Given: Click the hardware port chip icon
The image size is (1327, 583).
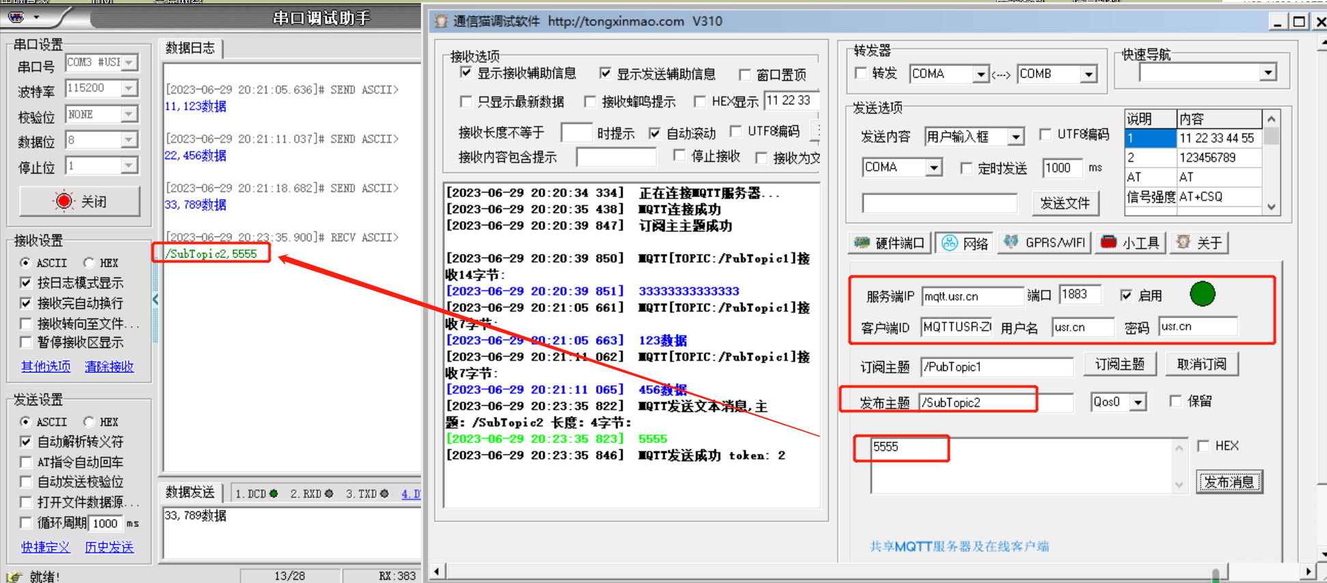Looking at the screenshot, I should pyautogui.click(x=862, y=243).
